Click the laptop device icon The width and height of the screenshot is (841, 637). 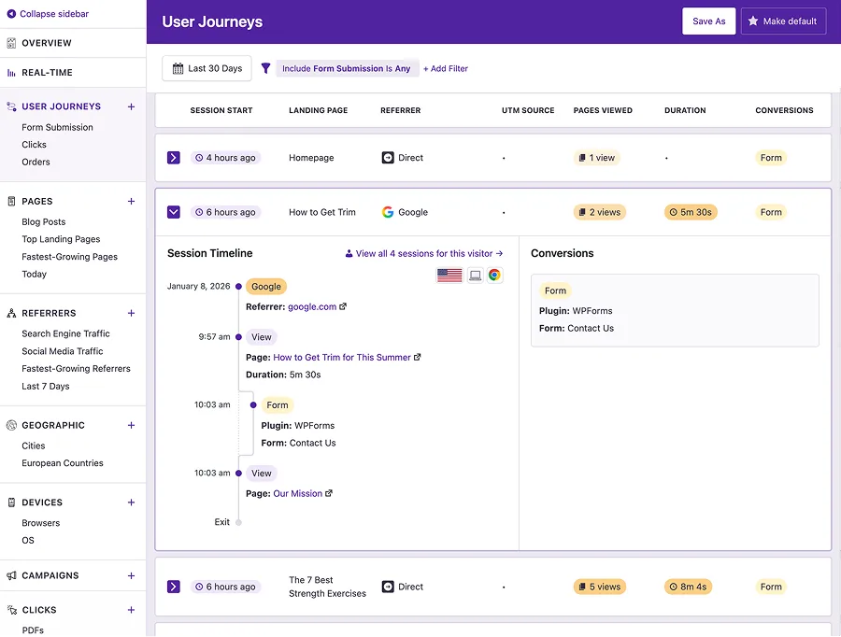pyautogui.click(x=475, y=276)
